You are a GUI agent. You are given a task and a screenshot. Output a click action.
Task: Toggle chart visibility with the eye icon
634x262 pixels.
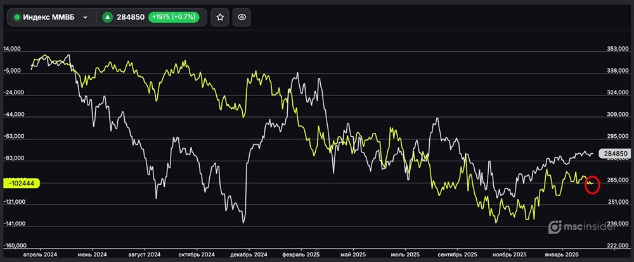(x=241, y=18)
